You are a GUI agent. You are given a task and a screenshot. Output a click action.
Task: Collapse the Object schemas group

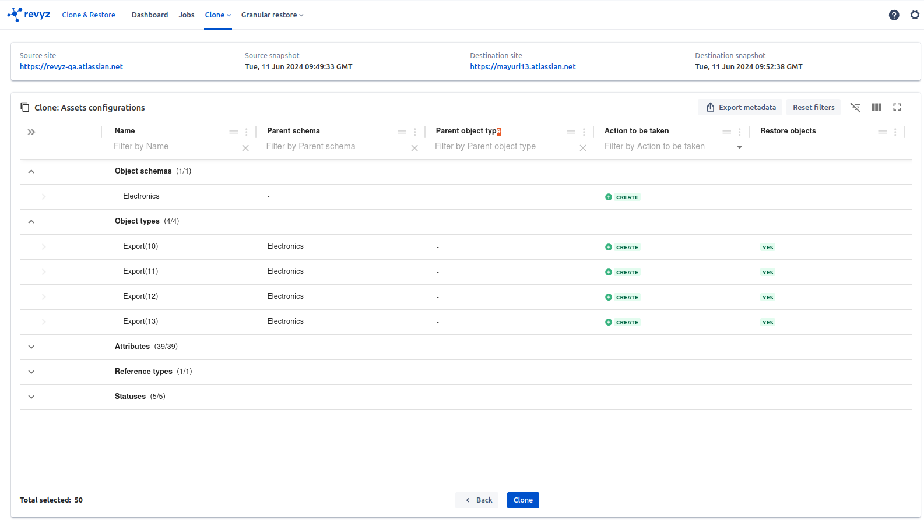click(31, 171)
